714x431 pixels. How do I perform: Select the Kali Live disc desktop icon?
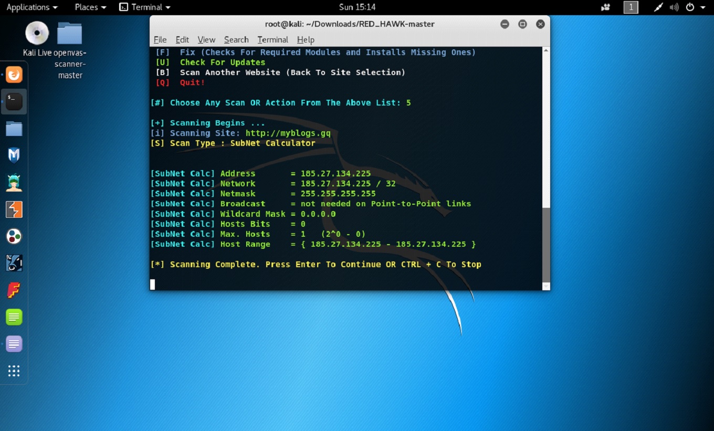click(37, 39)
